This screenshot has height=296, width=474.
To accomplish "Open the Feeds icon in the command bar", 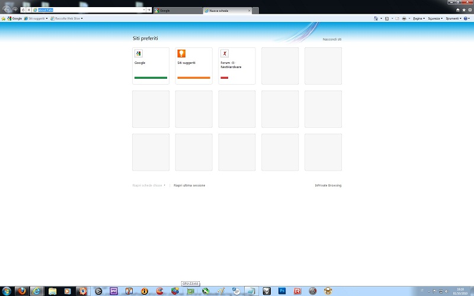I will (x=387, y=18).
